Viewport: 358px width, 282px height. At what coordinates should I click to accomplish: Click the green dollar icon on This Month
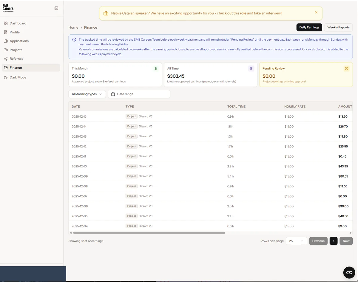click(x=155, y=68)
